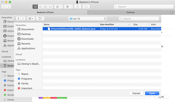Select blue Programs tag in Finder sidebar
175x102 pixels.
(x=9, y=80)
